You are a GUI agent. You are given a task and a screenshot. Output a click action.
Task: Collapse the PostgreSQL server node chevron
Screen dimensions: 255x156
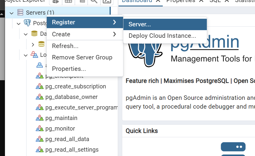point(19,24)
